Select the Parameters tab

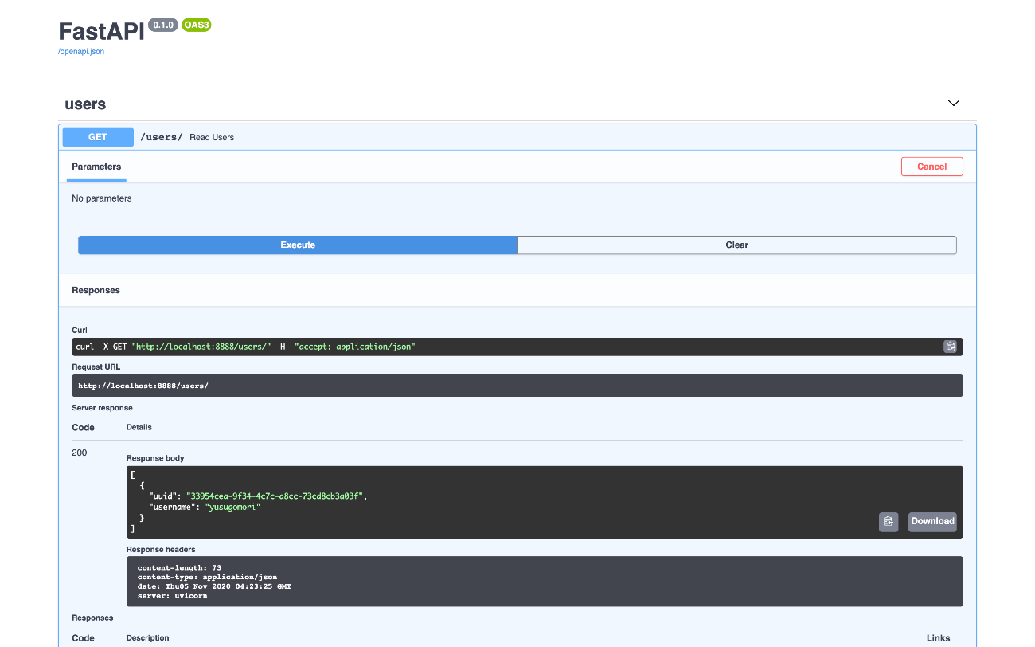click(96, 167)
